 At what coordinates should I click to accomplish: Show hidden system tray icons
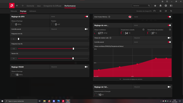tap(161, 101)
